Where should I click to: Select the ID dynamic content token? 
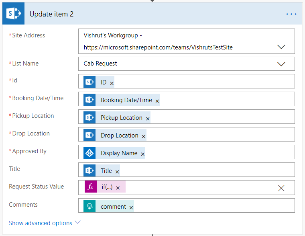point(104,82)
